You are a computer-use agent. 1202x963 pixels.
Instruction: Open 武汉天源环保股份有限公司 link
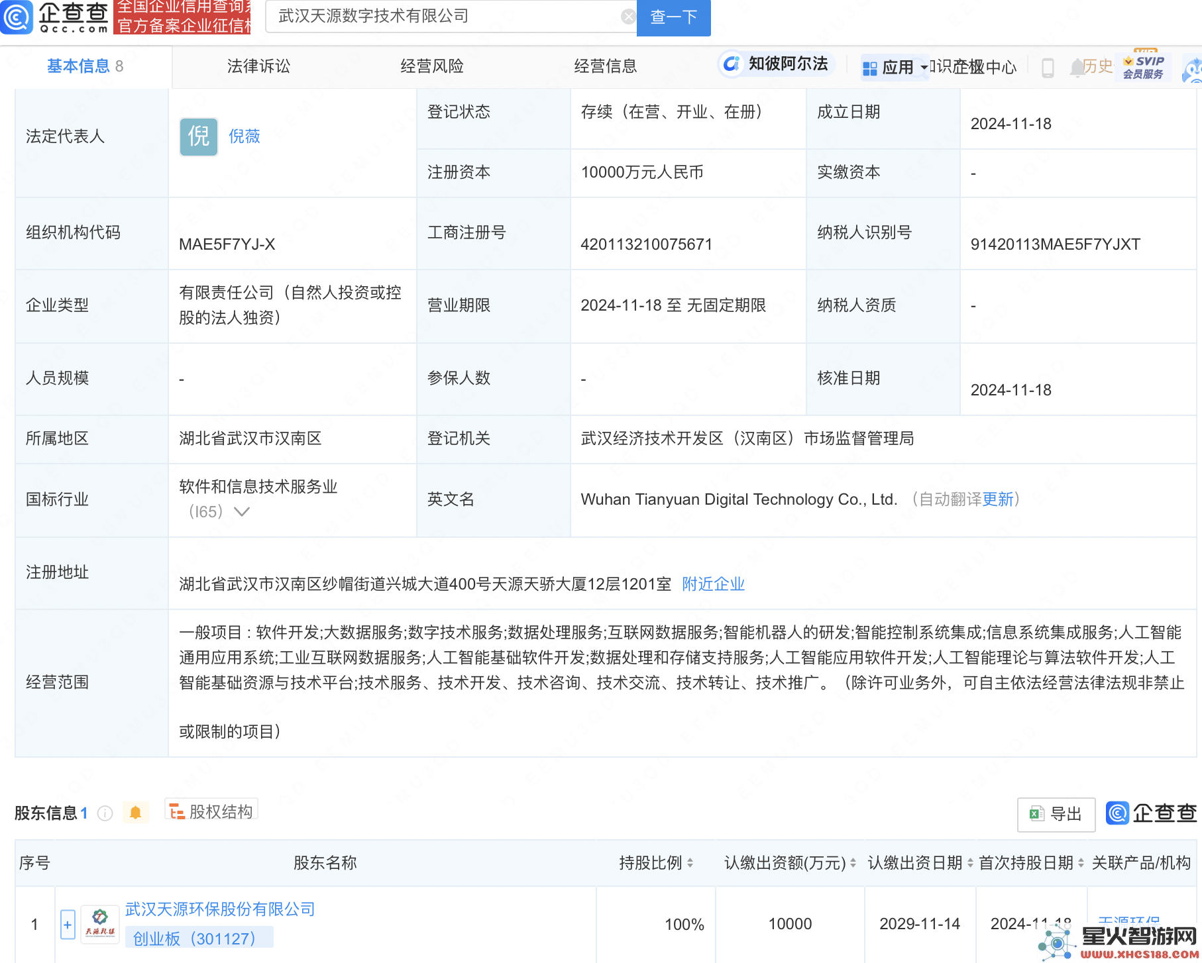point(220,909)
